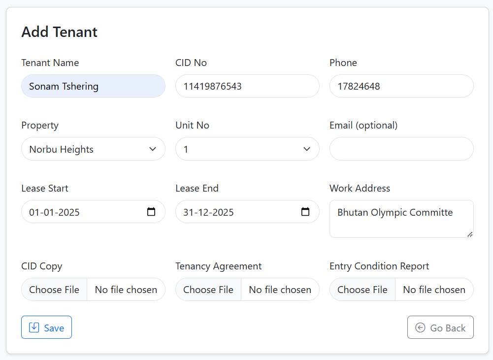Click the Lease End date text 31-12-2025
The height and width of the screenshot is (360, 493).
point(208,212)
